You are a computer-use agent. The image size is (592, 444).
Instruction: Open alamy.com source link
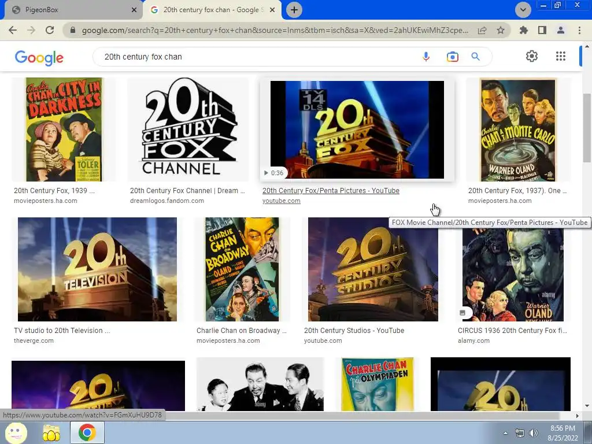pyautogui.click(x=473, y=341)
